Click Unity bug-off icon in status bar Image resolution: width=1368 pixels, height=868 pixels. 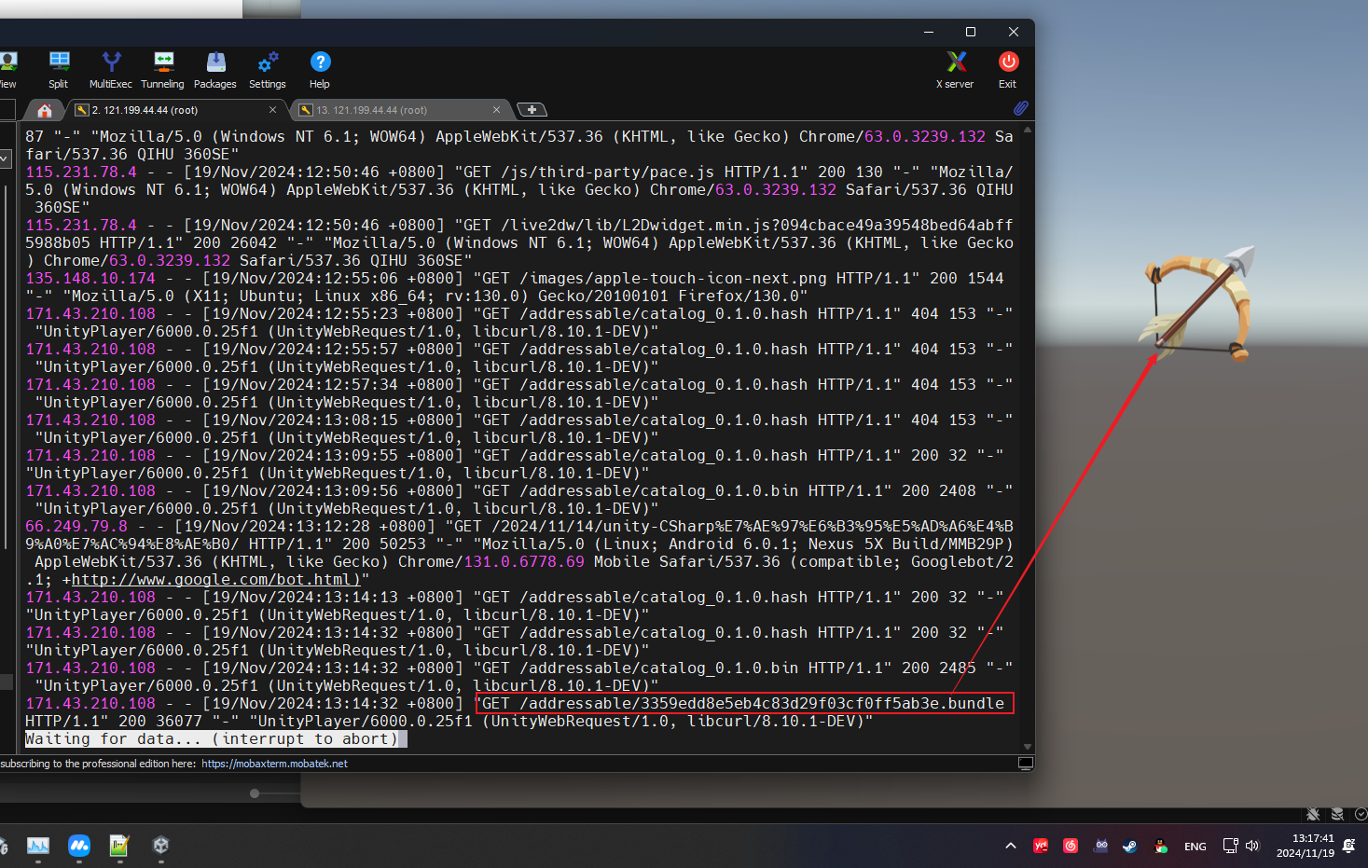tap(1313, 814)
